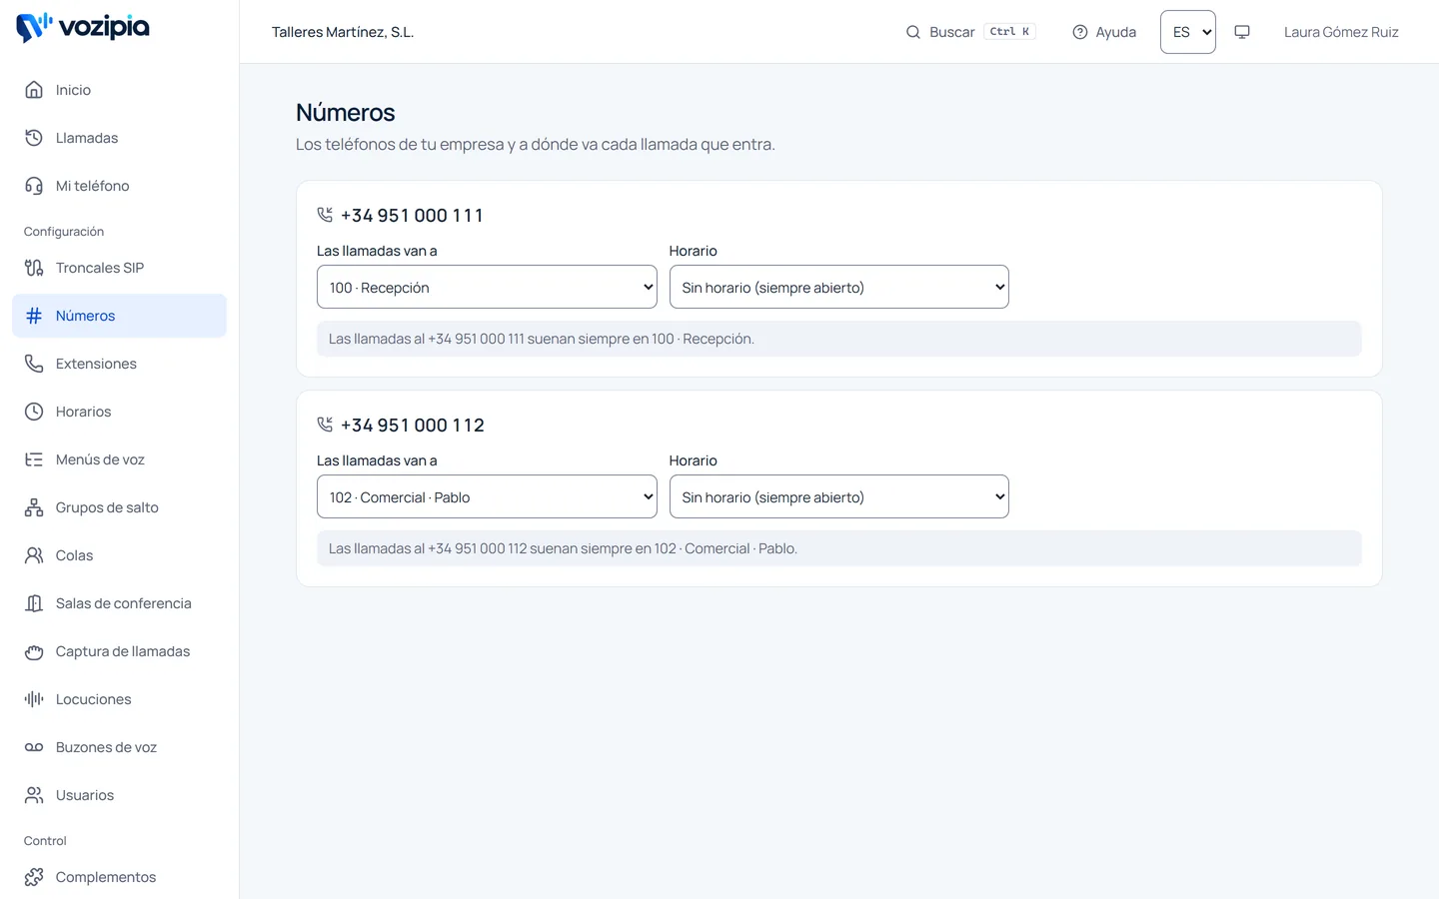1439x899 pixels.
Task: Click the Extensiones phone icon
Action: click(34, 364)
